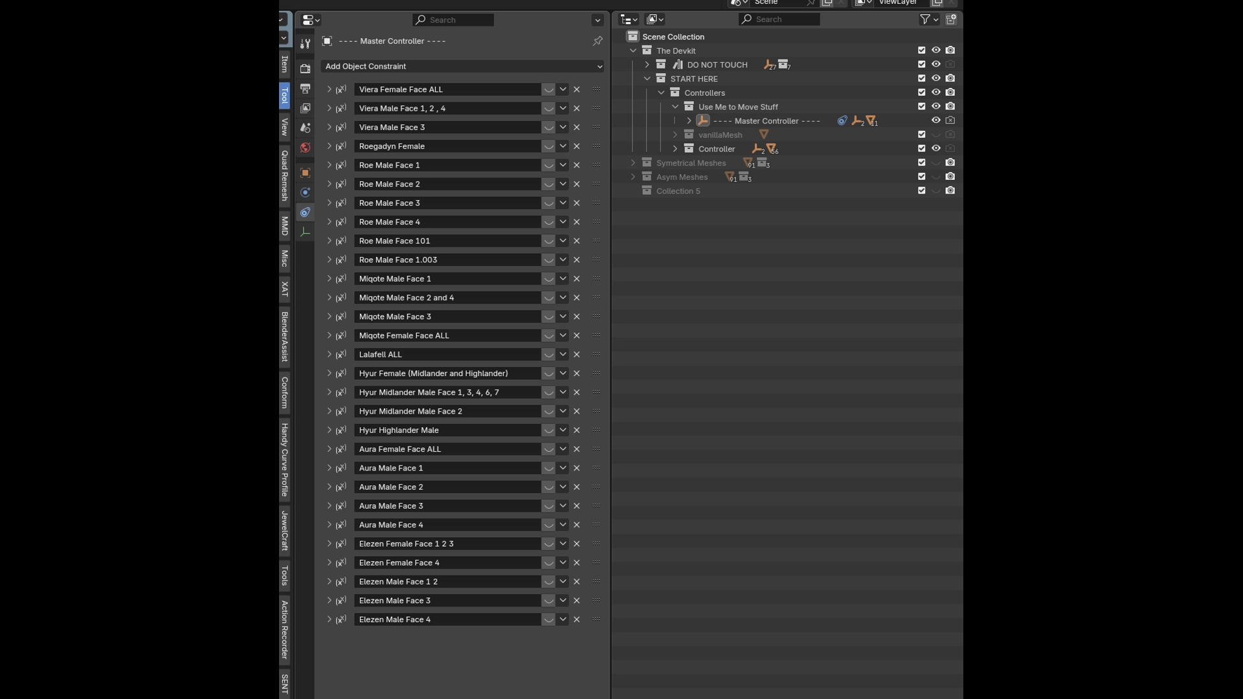Screen dimensions: 1243x699
Task: Collapse The Devkit collection in outliner
Action: (633, 50)
